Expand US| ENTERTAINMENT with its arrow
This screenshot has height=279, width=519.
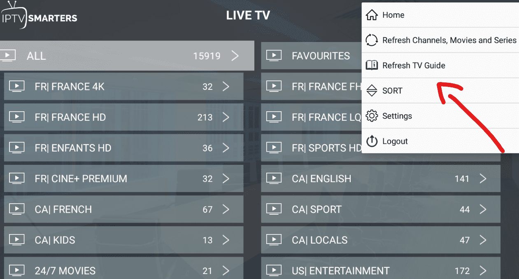(483, 271)
